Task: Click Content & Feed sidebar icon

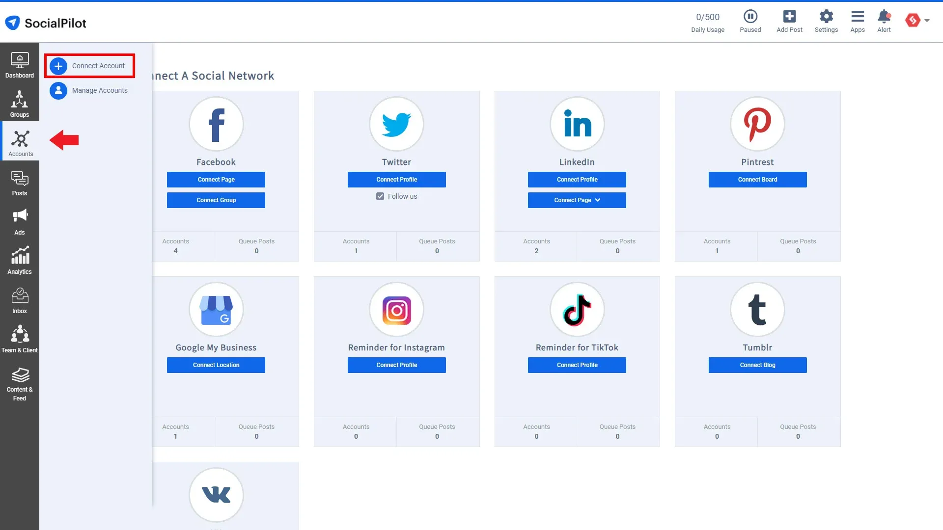Action: tap(20, 383)
